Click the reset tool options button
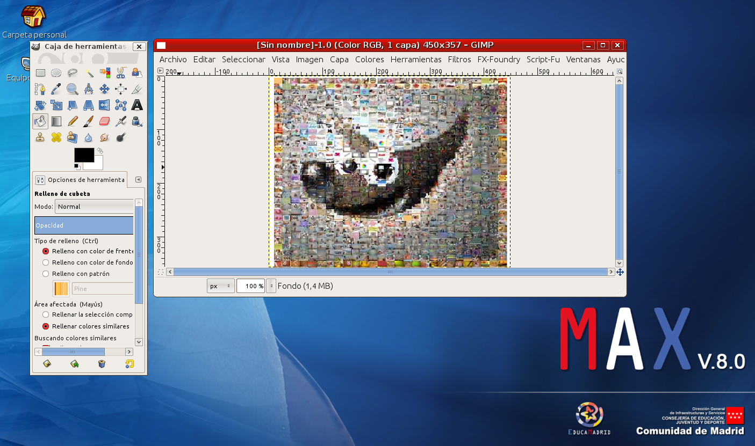This screenshot has width=755, height=446. (129, 364)
